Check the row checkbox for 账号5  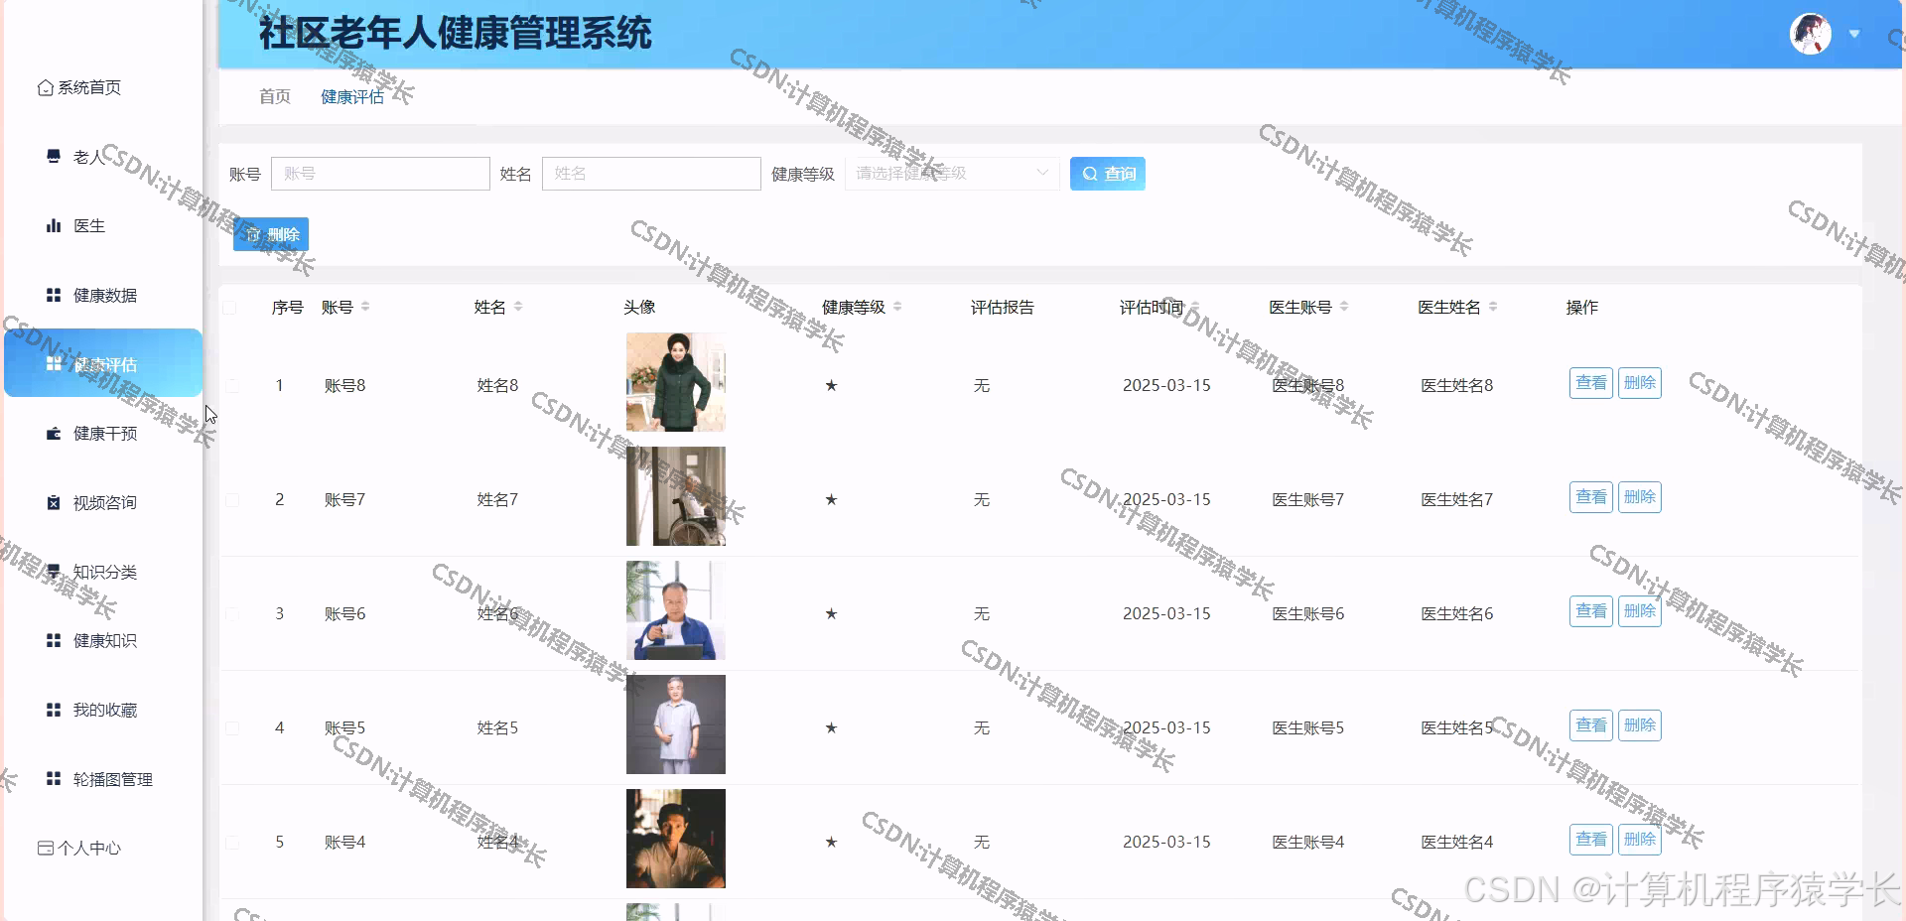click(232, 727)
